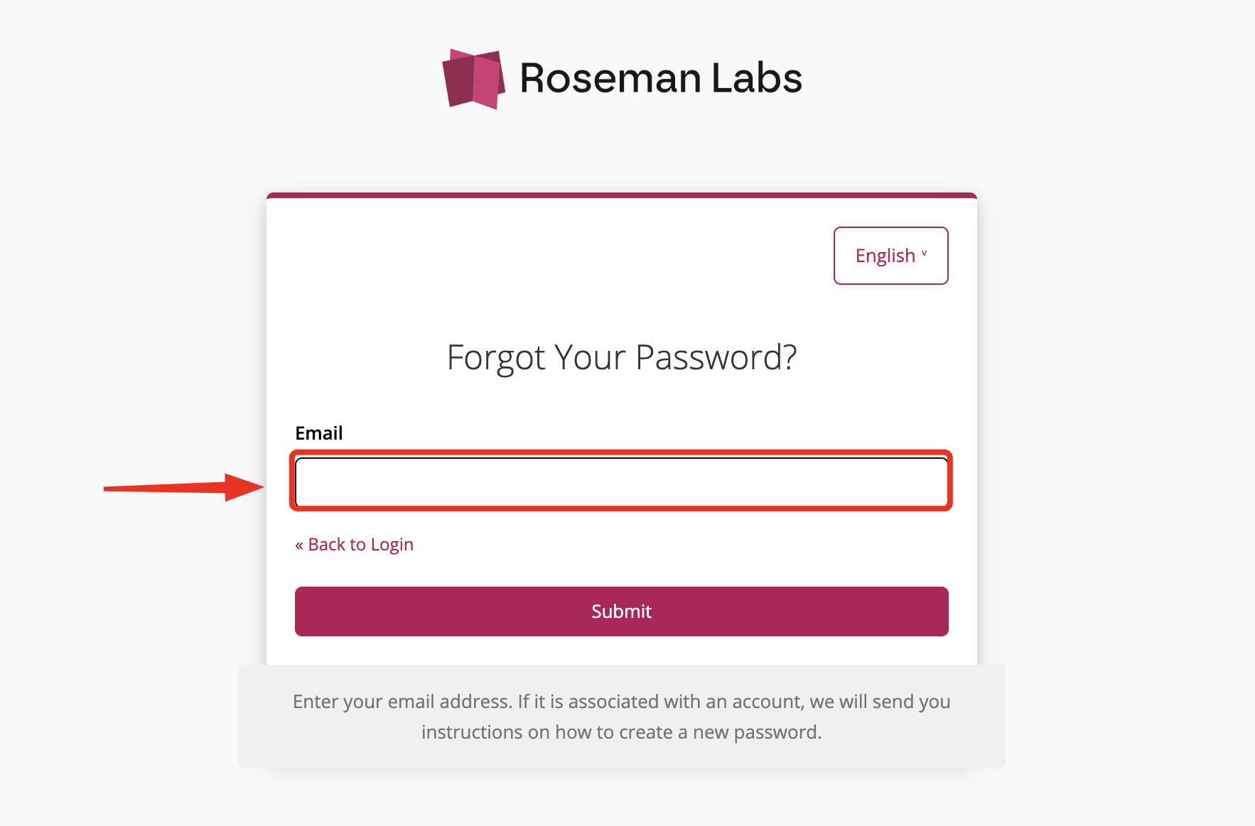
Task: Click the Submit button
Action: click(622, 612)
